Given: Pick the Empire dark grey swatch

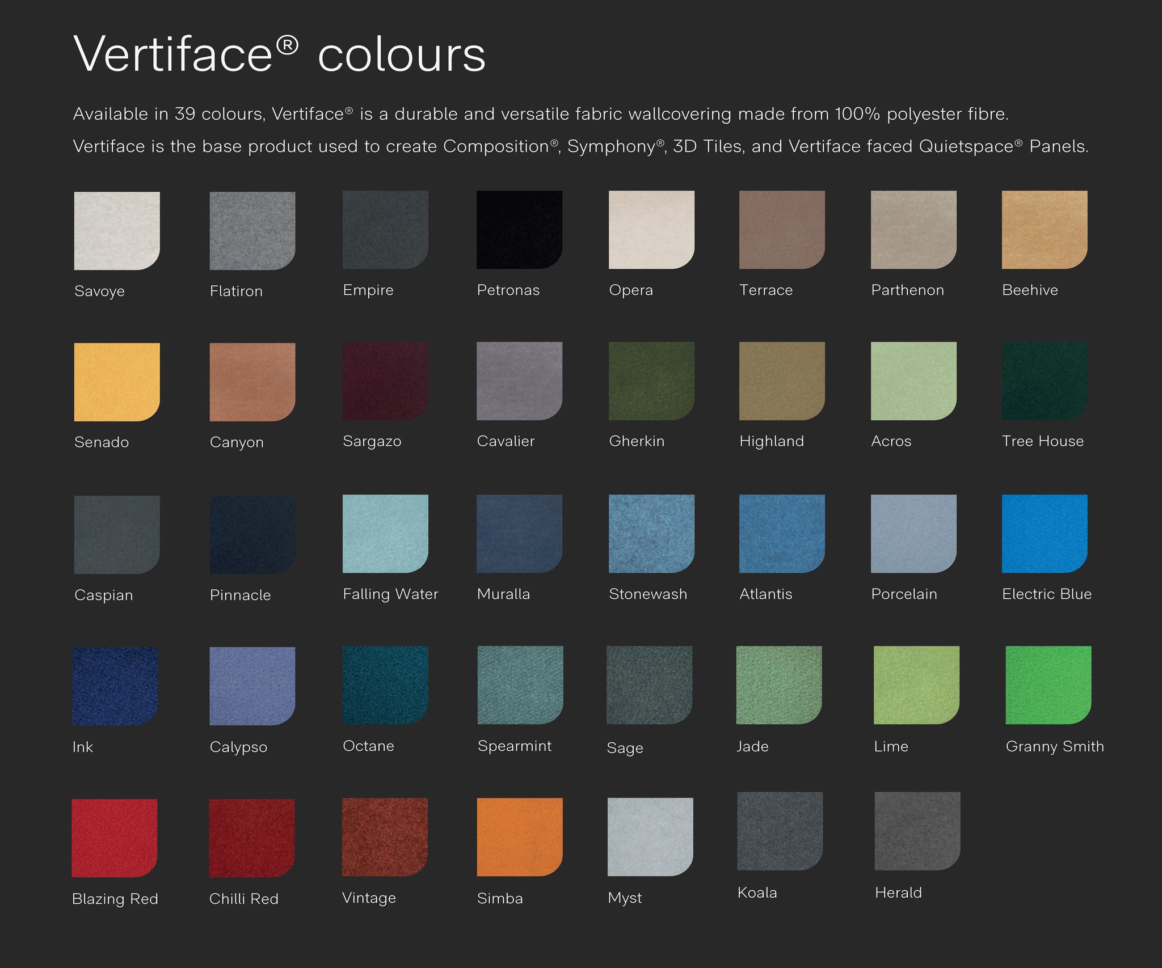Looking at the screenshot, I should coord(385,230).
